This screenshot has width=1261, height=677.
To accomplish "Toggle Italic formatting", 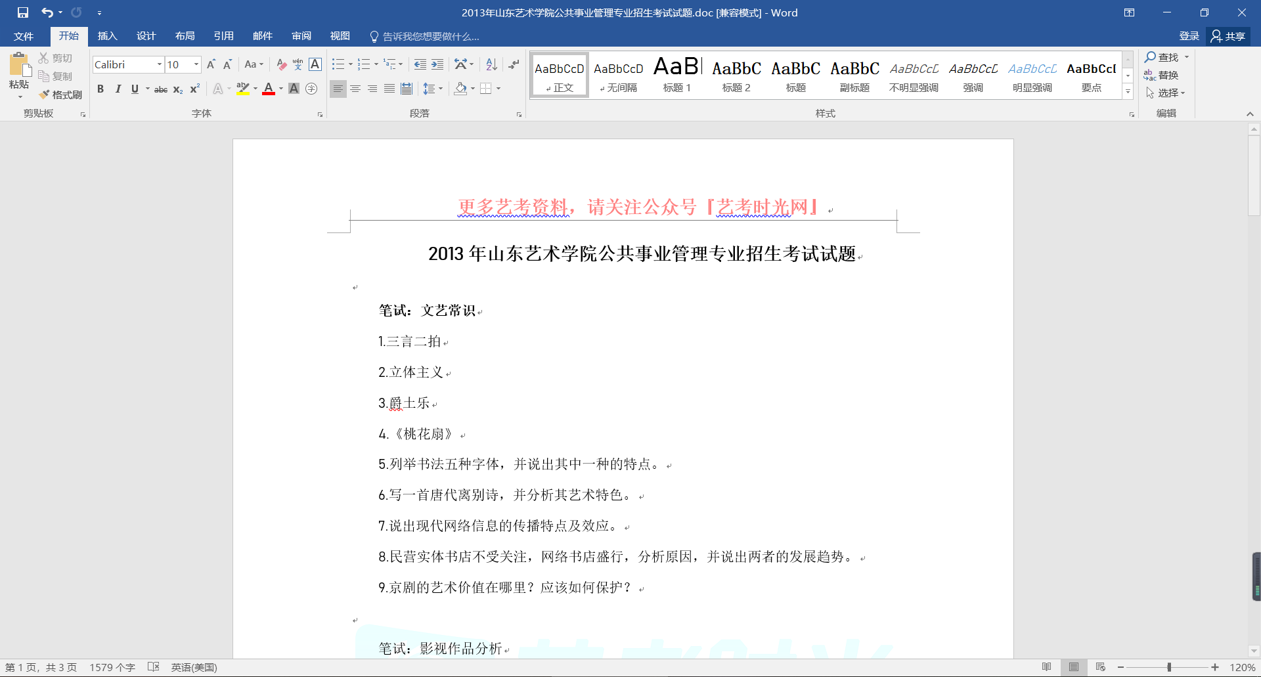I will point(118,89).
